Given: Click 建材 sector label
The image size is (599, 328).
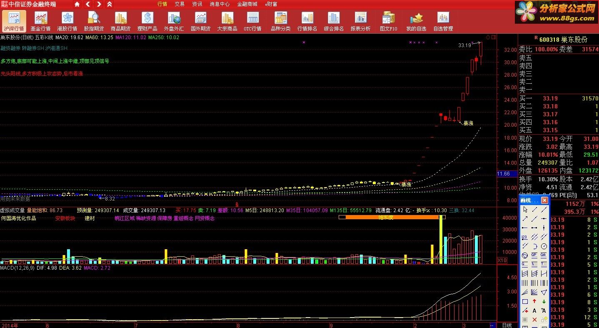Looking at the screenshot, I should (90, 218).
